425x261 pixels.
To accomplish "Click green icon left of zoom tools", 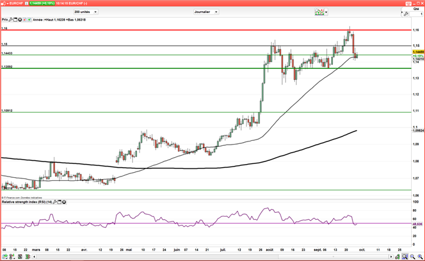I will click(x=397, y=257).
